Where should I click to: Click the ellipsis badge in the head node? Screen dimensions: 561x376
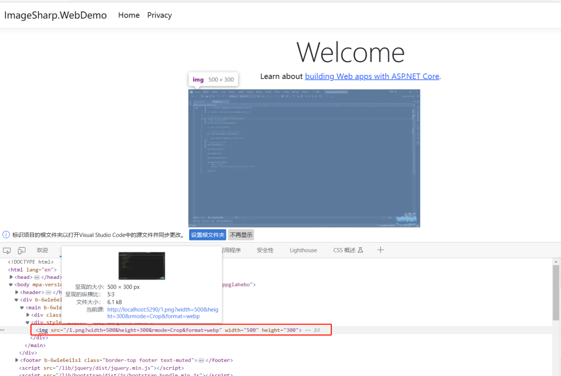point(37,277)
